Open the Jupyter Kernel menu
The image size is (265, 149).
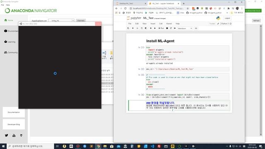[169, 24]
